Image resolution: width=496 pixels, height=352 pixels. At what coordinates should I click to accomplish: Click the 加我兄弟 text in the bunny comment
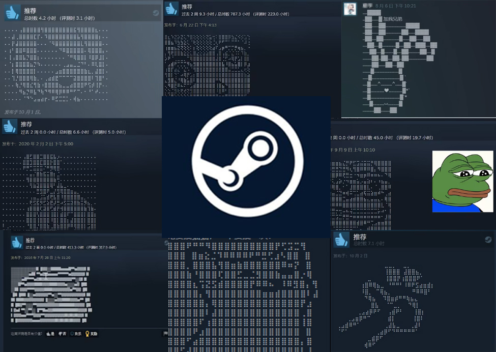point(392,19)
